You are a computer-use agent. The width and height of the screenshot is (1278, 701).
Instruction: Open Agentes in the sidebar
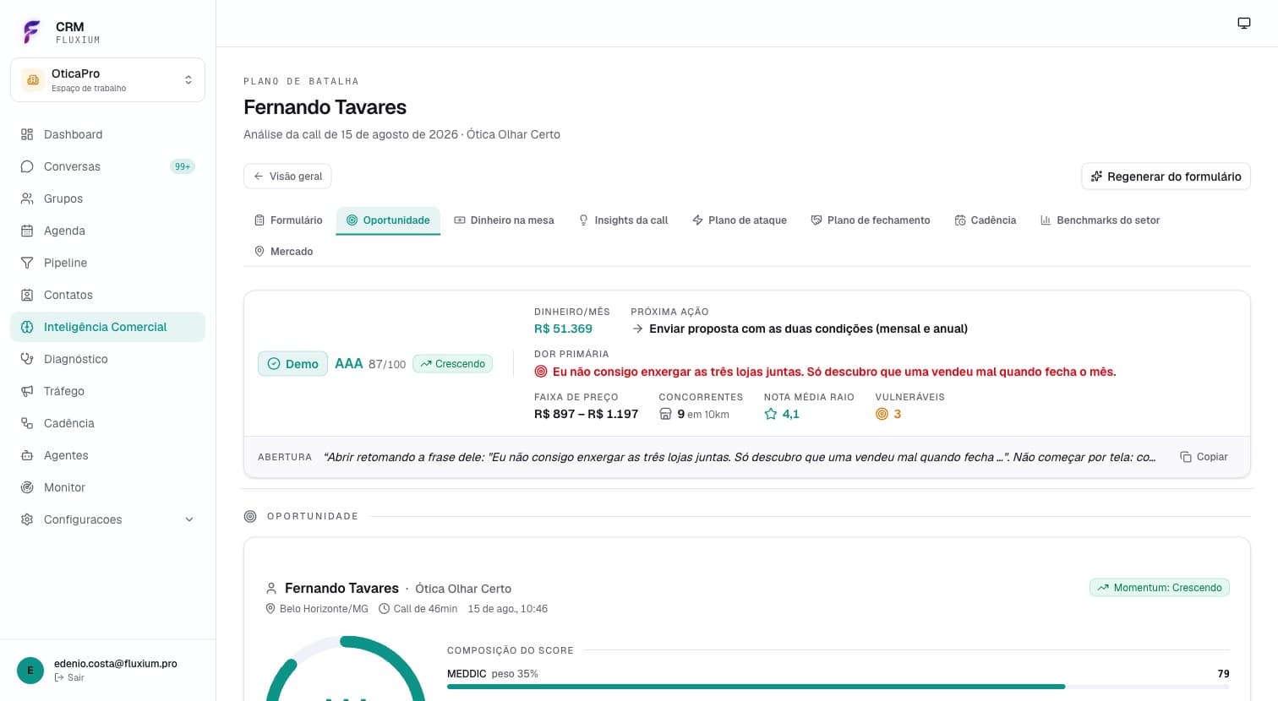[107, 455]
